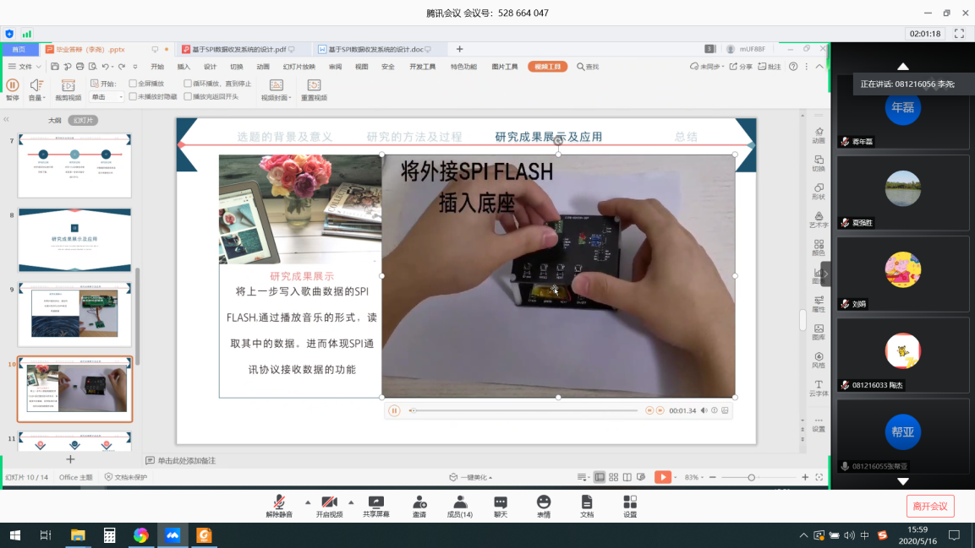Click the 解除静音 microphone icon
This screenshot has width=975, height=548.
click(278, 502)
